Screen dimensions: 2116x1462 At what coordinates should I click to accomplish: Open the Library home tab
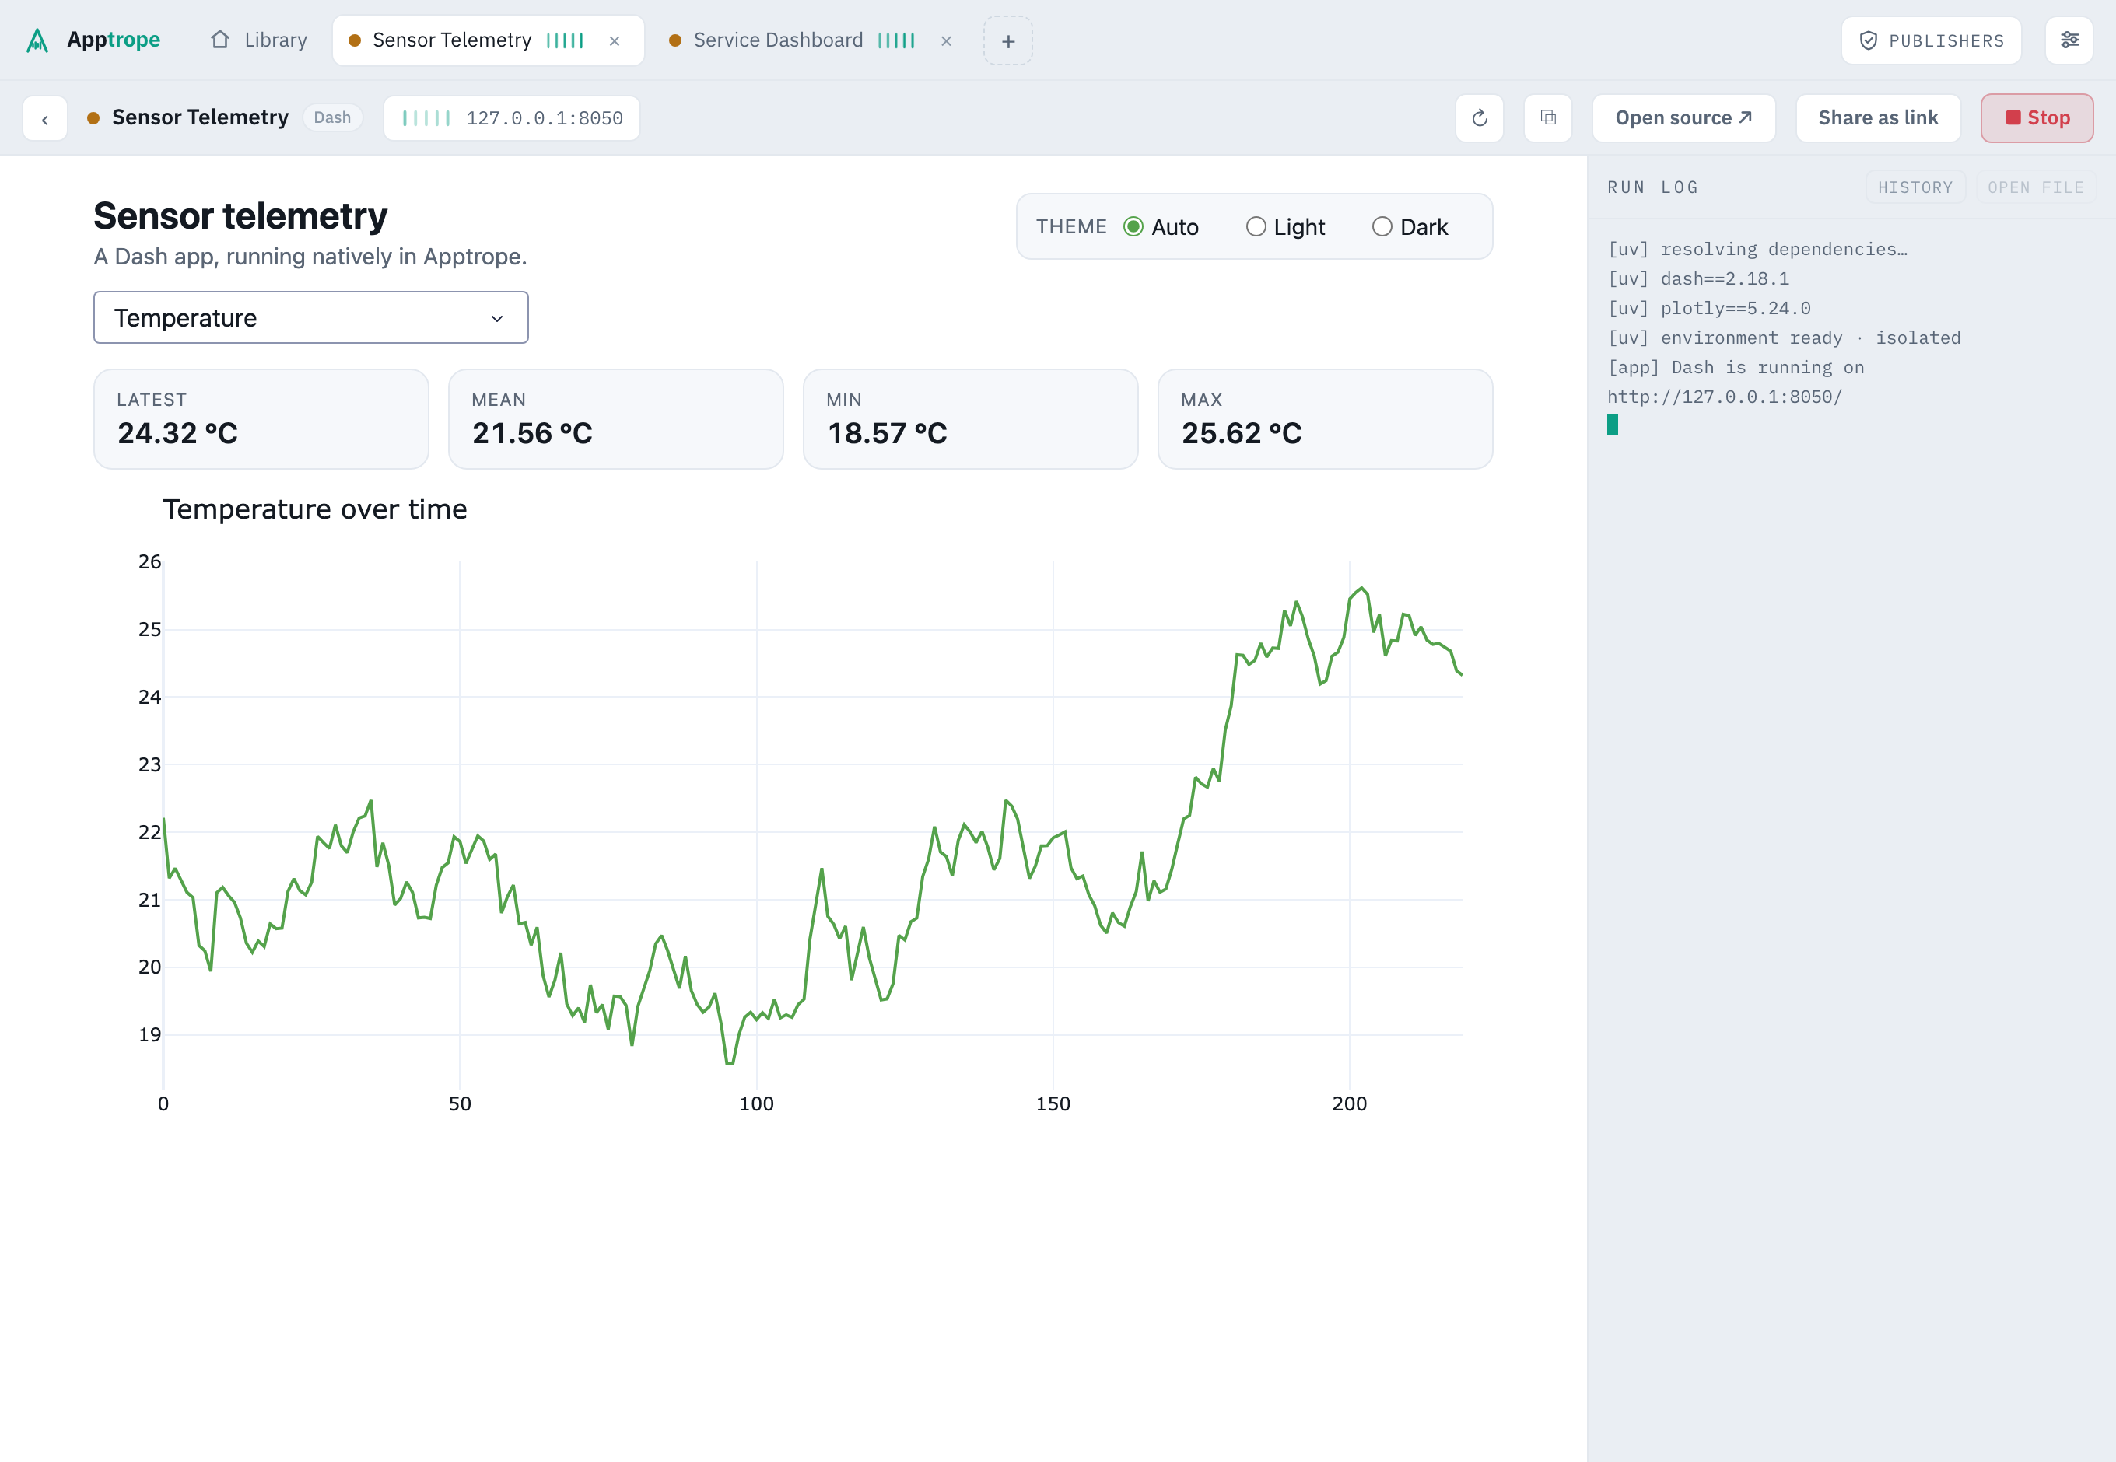(x=259, y=40)
